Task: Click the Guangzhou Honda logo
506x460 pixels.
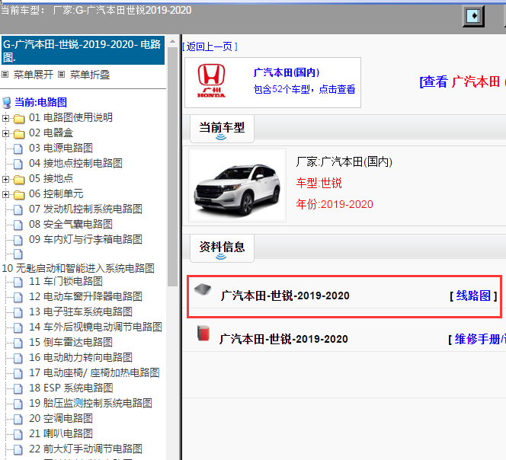Action: pyautogui.click(x=211, y=81)
